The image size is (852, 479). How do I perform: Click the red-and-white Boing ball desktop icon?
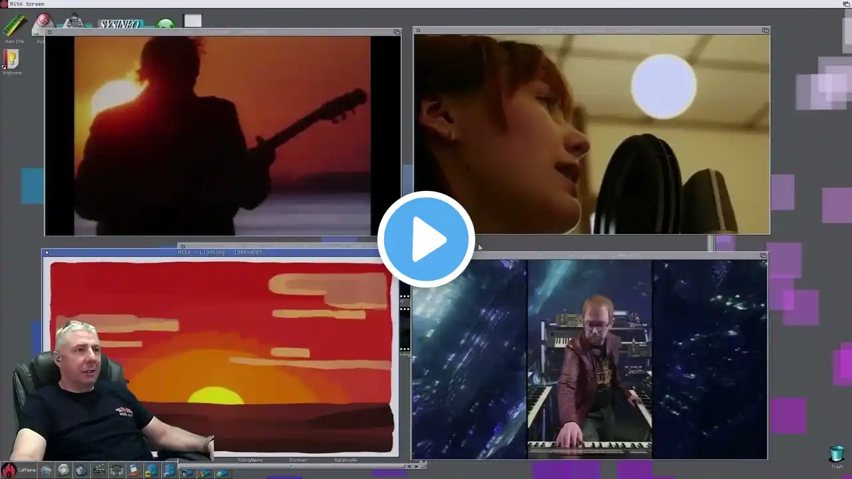click(44, 22)
